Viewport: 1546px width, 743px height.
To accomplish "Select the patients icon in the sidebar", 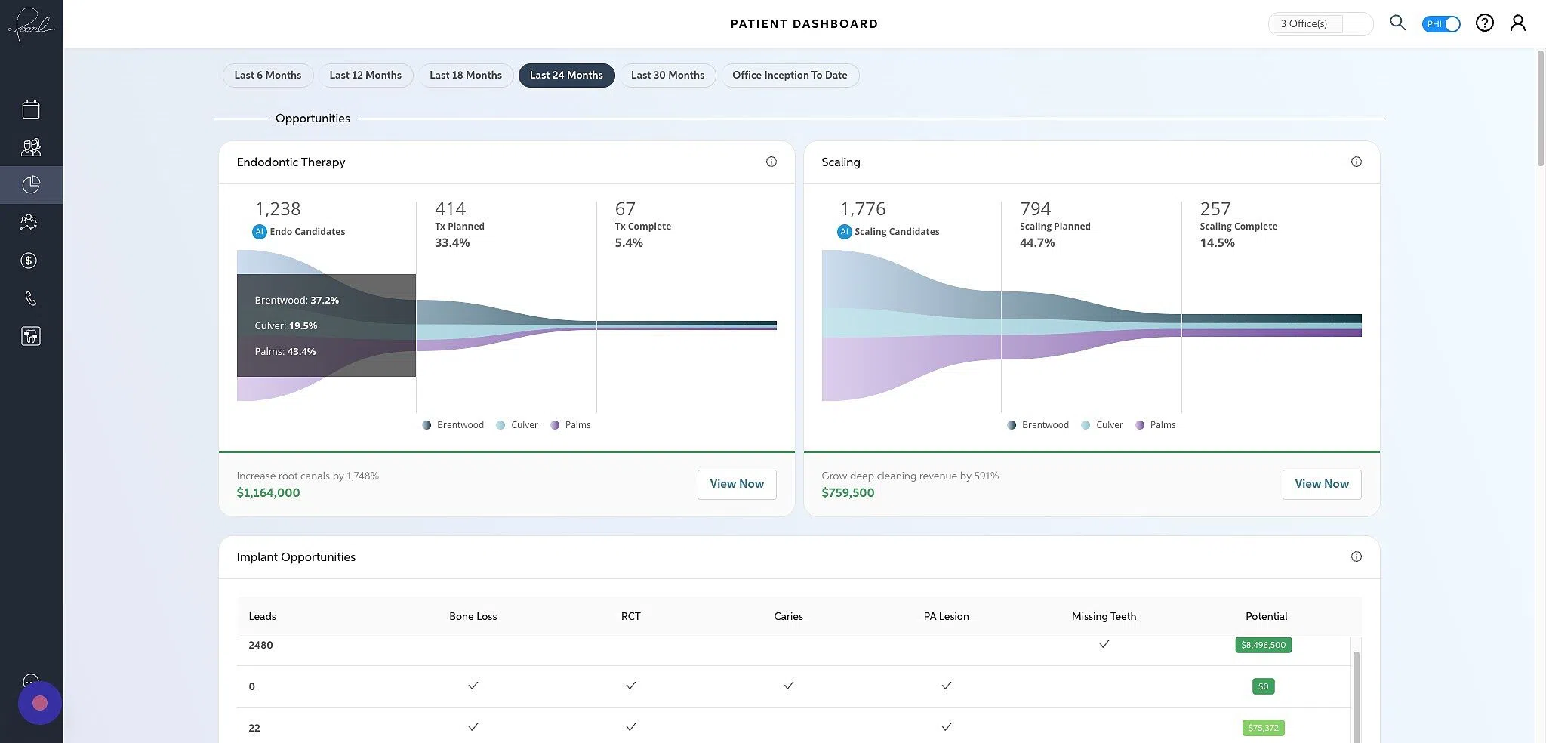I will 30,146.
